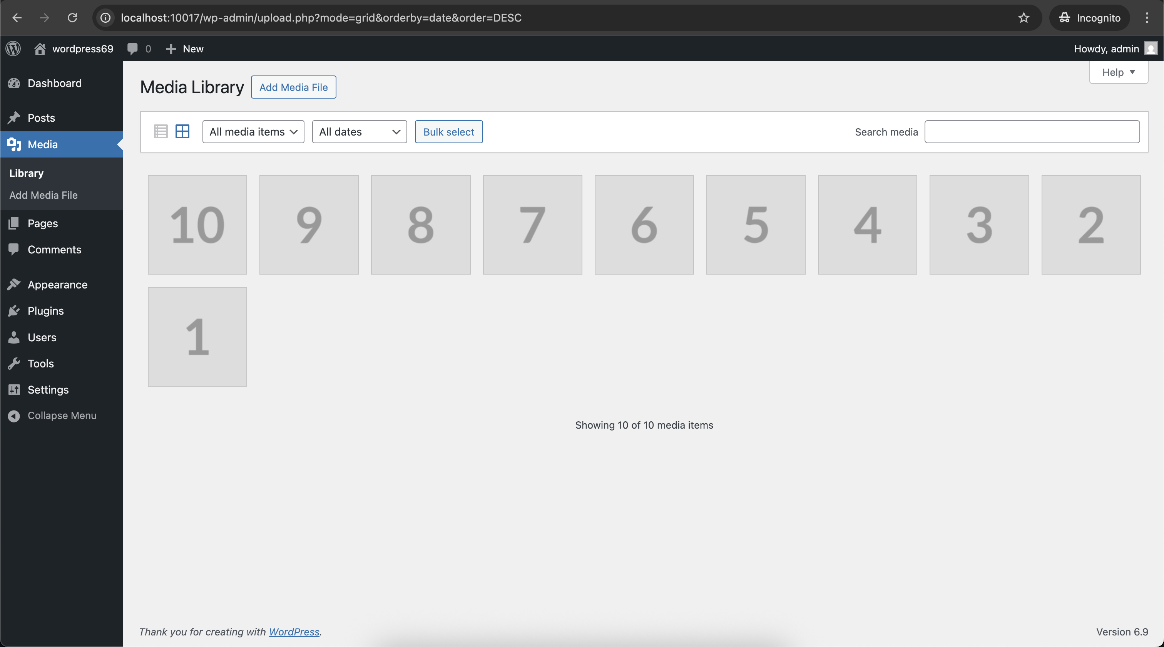This screenshot has width=1164, height=647.
Task: Expand the All media items dropdown
Action: pos(253,132)
